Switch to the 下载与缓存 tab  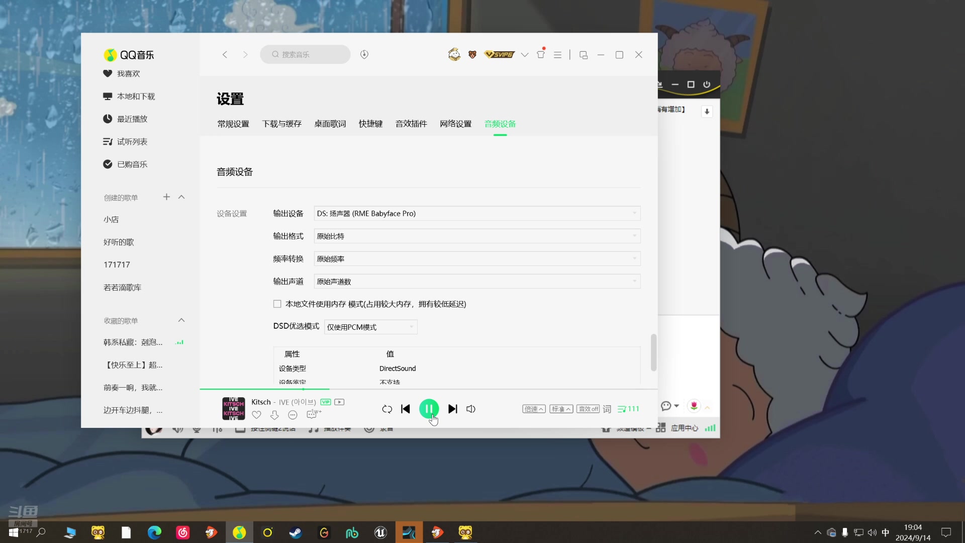[x=281, y=124]
